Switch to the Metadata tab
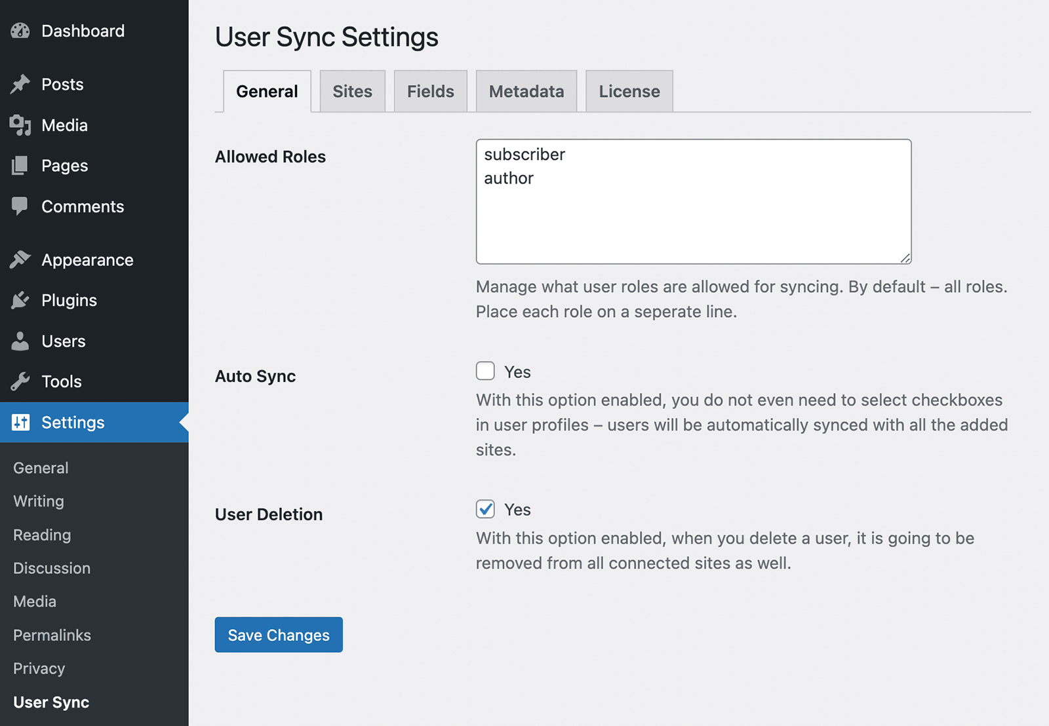The height and width of the screenshot is (726, 1049). [x=526, y=92]
